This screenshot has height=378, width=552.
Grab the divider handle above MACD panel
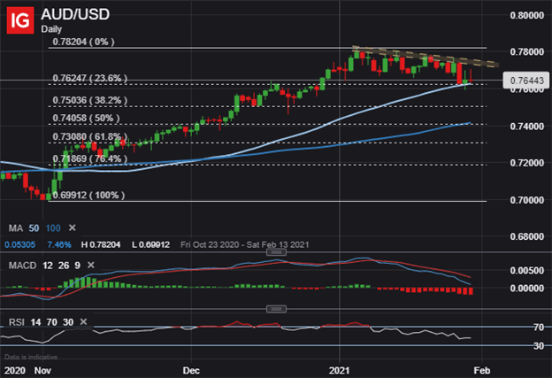pos(276,252)
